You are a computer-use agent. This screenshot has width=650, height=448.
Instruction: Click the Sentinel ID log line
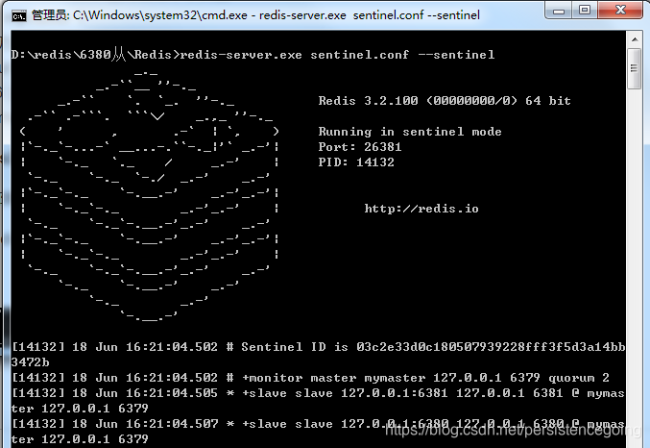pyautogui.click(x=318, y=355)
